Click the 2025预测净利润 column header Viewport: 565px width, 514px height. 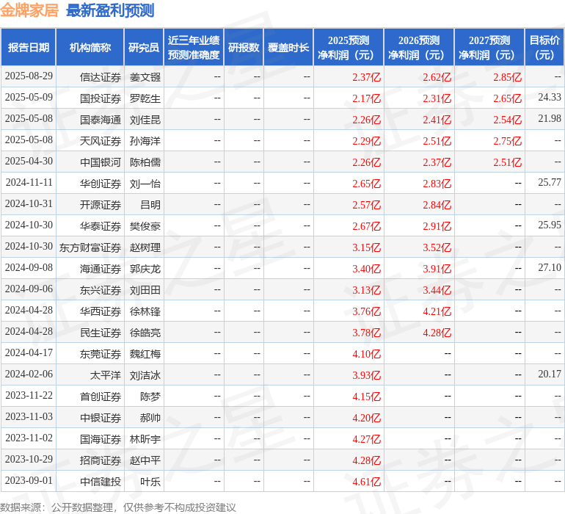coord(349,48)
